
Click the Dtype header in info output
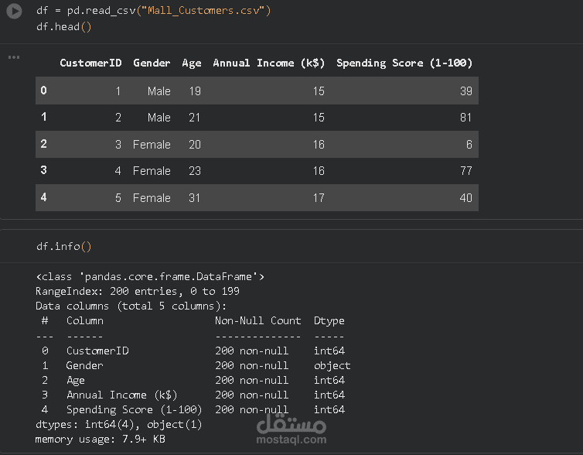[x=329, y=321]
